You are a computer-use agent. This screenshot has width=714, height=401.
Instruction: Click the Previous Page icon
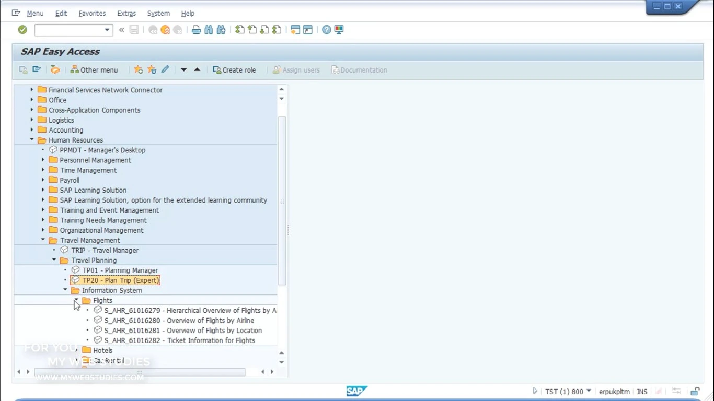pos(252,30)
